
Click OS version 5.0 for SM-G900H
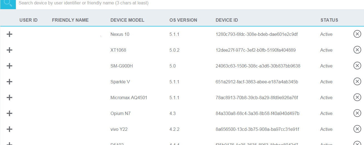(x=173, y=66)
